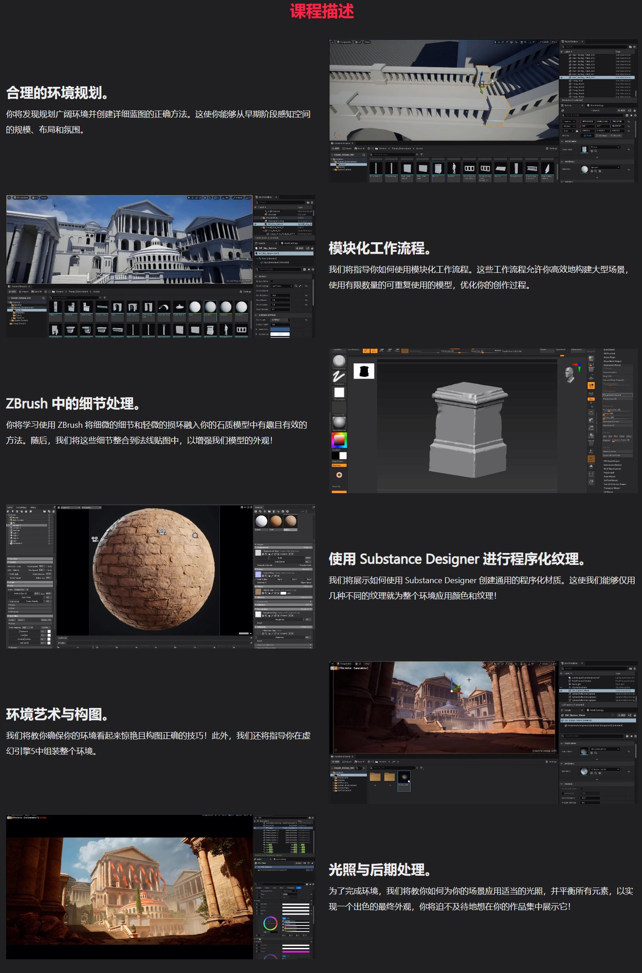Click the new-folder icon in stair-railing World Outliner
Screen dimensions: 642x973
click(x=630, y=47)
